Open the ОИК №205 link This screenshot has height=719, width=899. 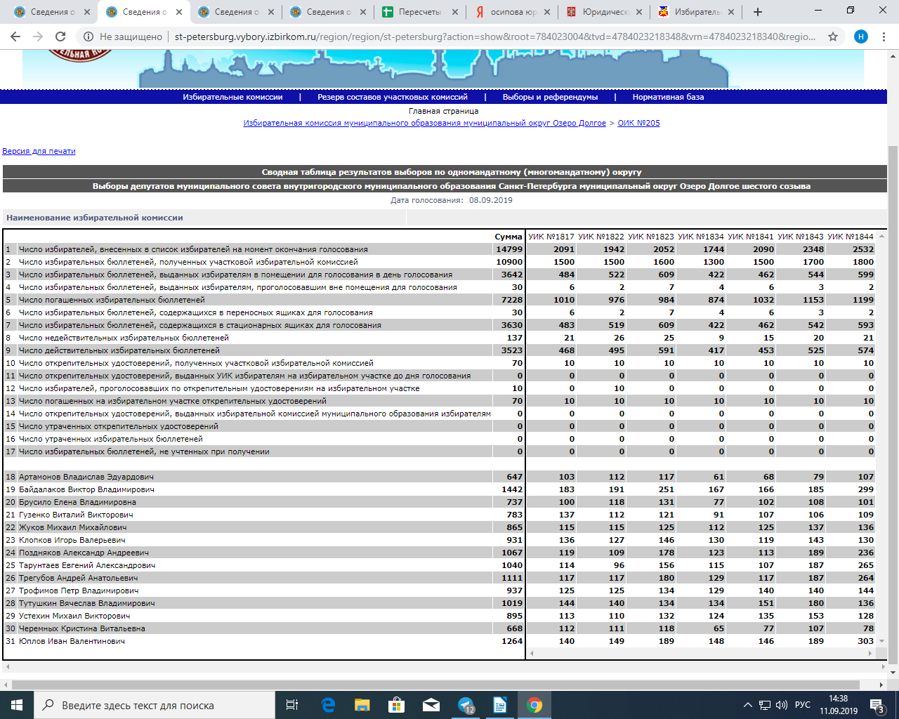[638, 123]
